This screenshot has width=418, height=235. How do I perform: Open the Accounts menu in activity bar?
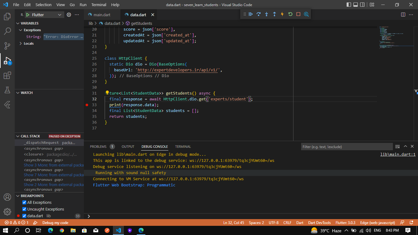(x=7, y=197)
